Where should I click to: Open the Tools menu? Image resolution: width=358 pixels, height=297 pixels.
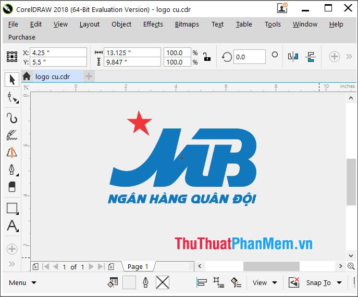point(273,24)
